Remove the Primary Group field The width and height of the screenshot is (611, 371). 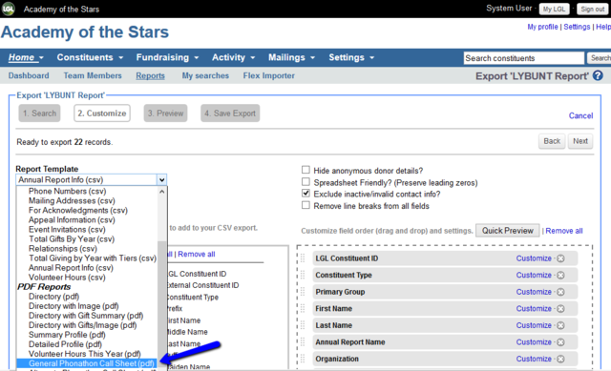pos(560,292)
